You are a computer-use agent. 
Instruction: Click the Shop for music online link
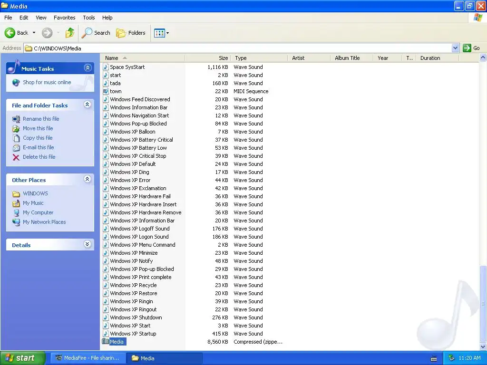47,82
